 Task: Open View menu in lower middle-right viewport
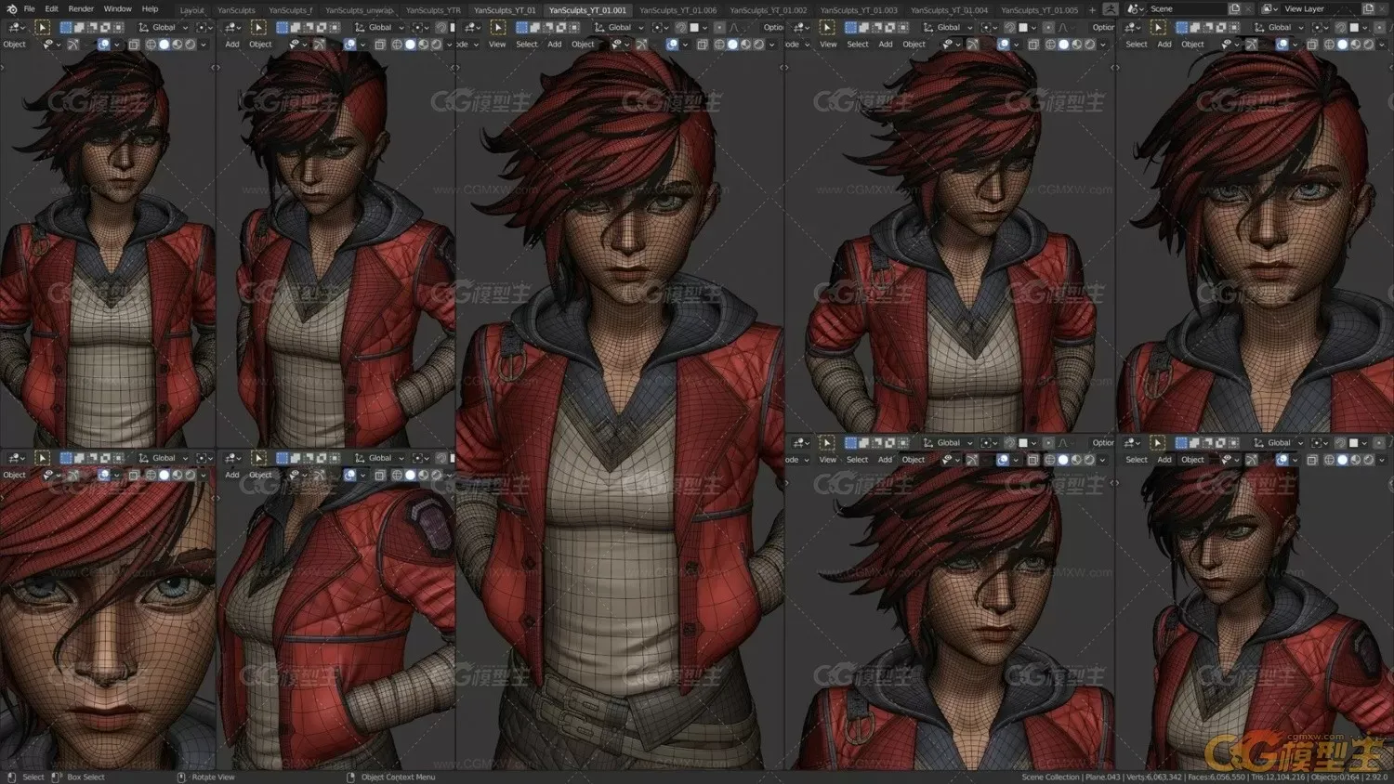coord(828,459)
